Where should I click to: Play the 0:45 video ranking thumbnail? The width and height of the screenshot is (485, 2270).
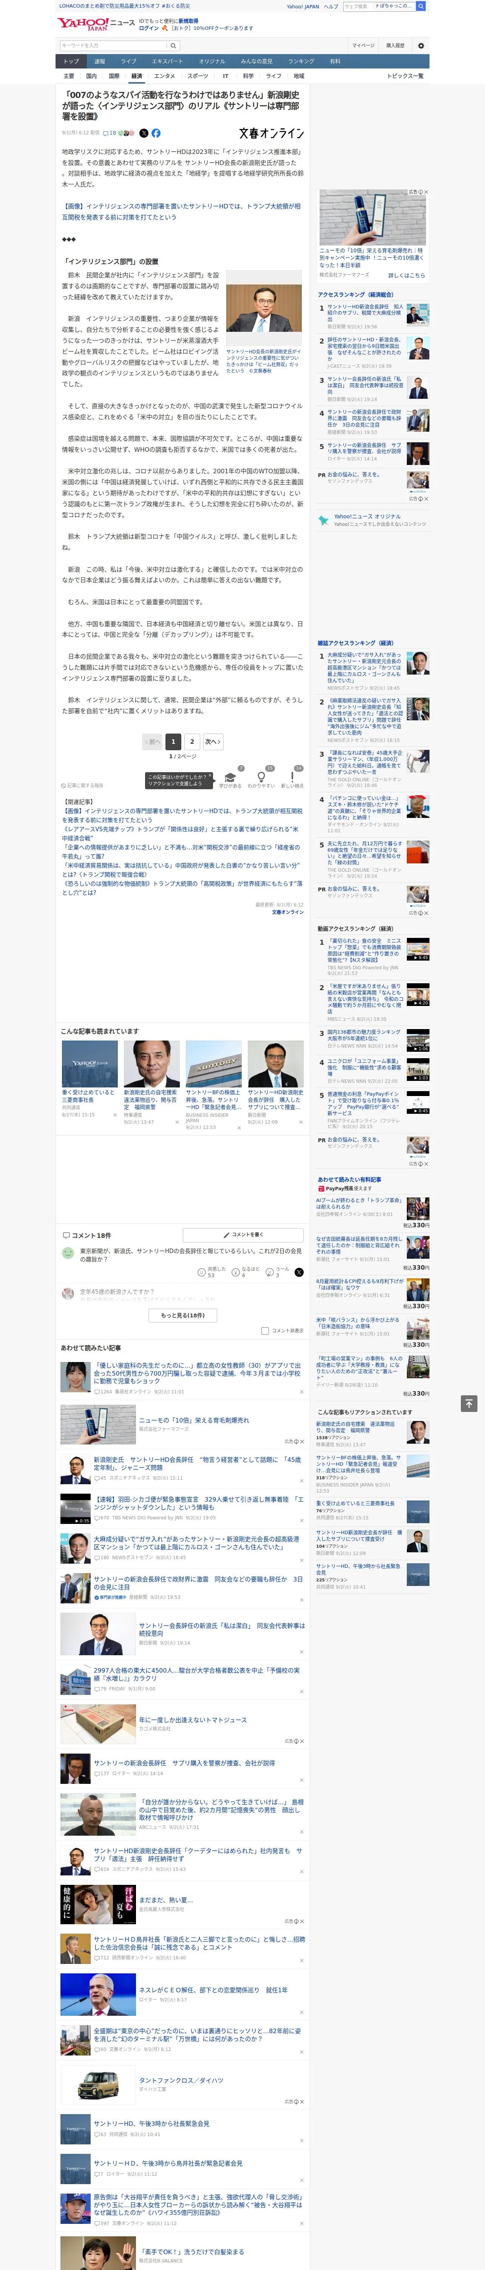tap(417, 1102)
